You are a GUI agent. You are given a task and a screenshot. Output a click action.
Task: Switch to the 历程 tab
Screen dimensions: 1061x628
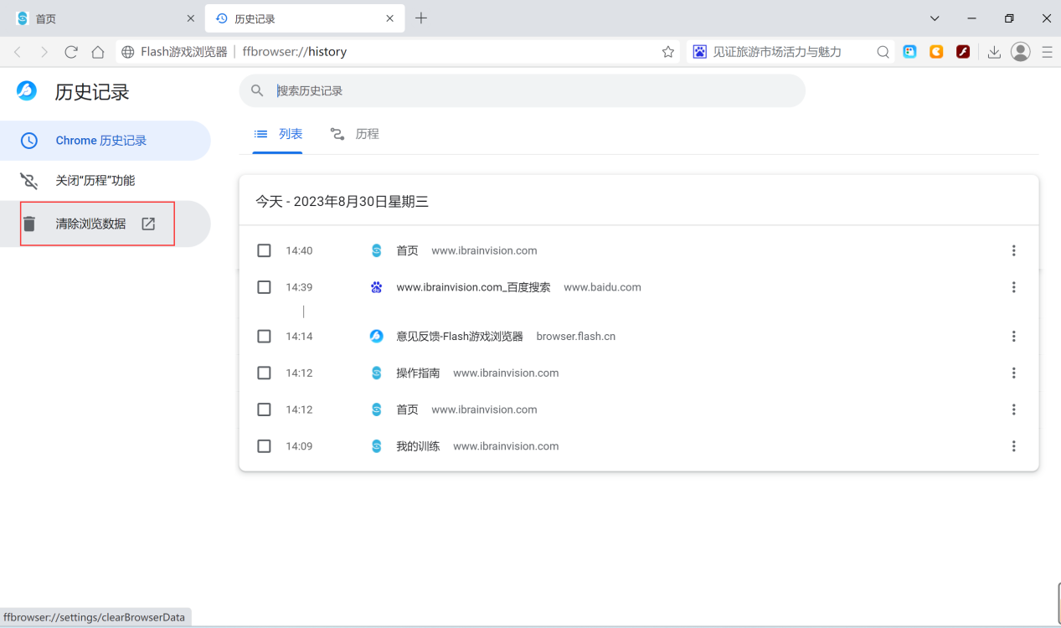(x=355, y=134)
